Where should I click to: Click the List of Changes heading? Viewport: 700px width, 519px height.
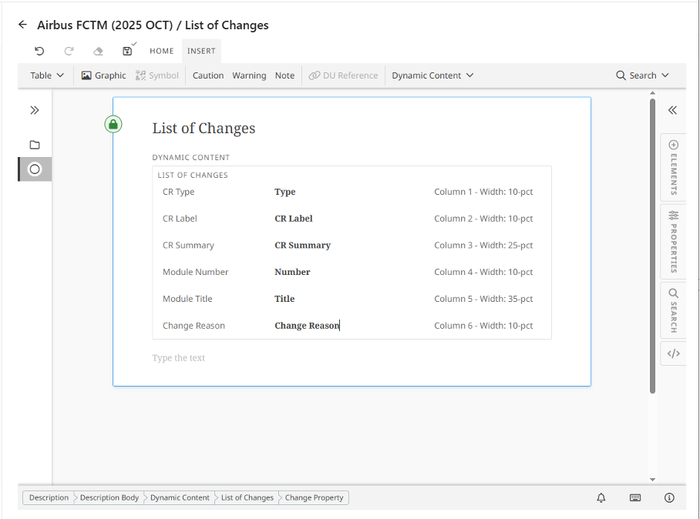[x=204, y=128]
